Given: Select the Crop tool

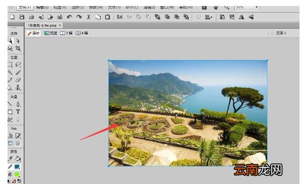Looking at the screenshot, I should click(18, 48).
